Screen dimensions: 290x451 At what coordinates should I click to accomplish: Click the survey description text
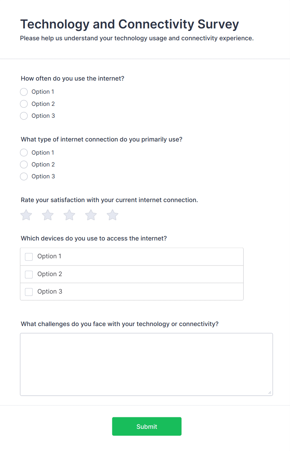click(x=137, y=38)
